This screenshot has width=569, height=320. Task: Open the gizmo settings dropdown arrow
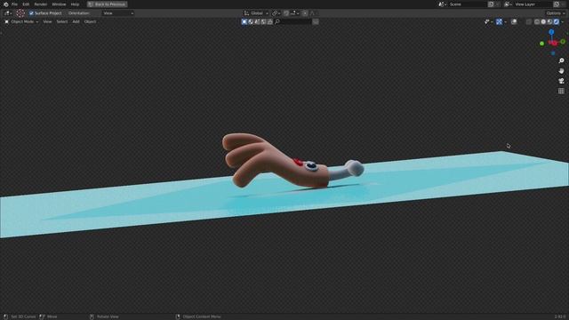pos(506,21)
